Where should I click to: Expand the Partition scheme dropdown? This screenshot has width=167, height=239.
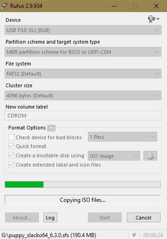tap(83, 52)
